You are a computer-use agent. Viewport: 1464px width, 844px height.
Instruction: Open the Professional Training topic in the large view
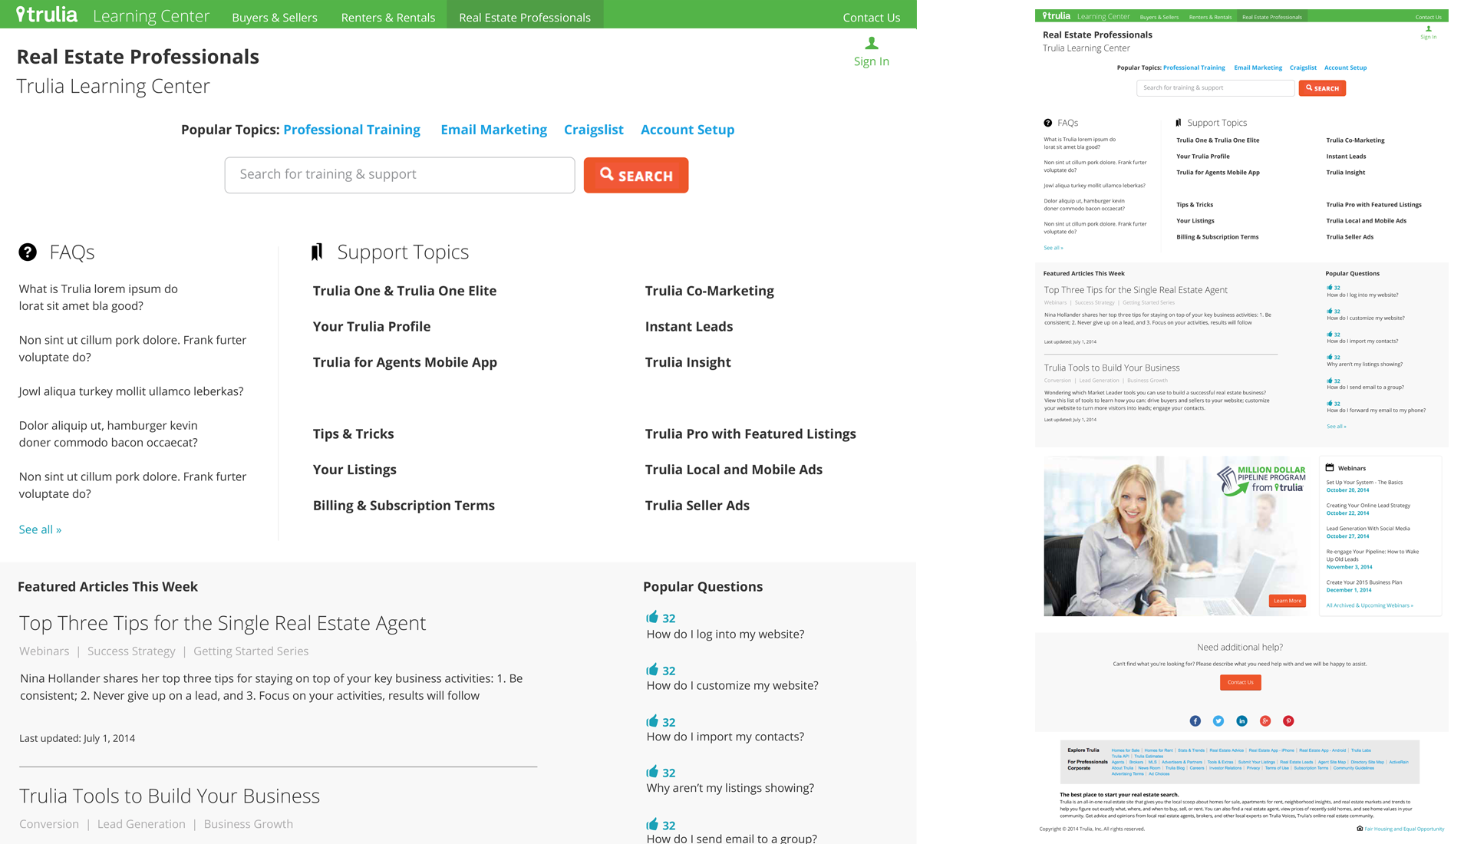click(x=351, y=130)
